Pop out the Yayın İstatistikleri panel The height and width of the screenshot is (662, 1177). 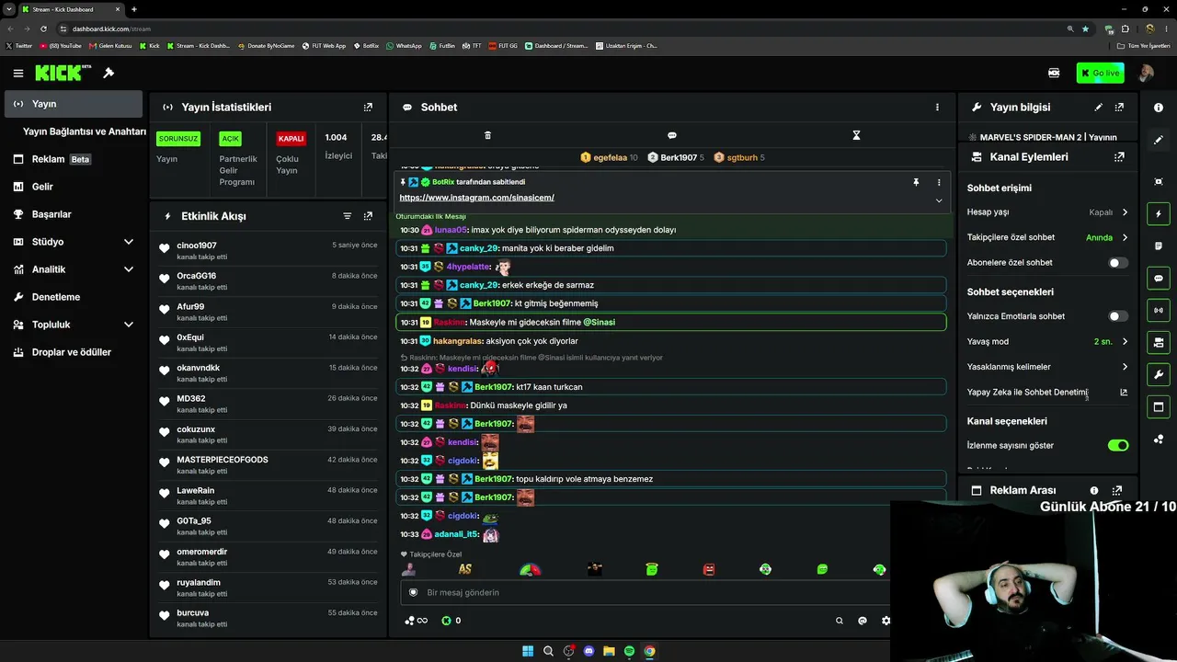pyautogui.click(x=368, y=108)
